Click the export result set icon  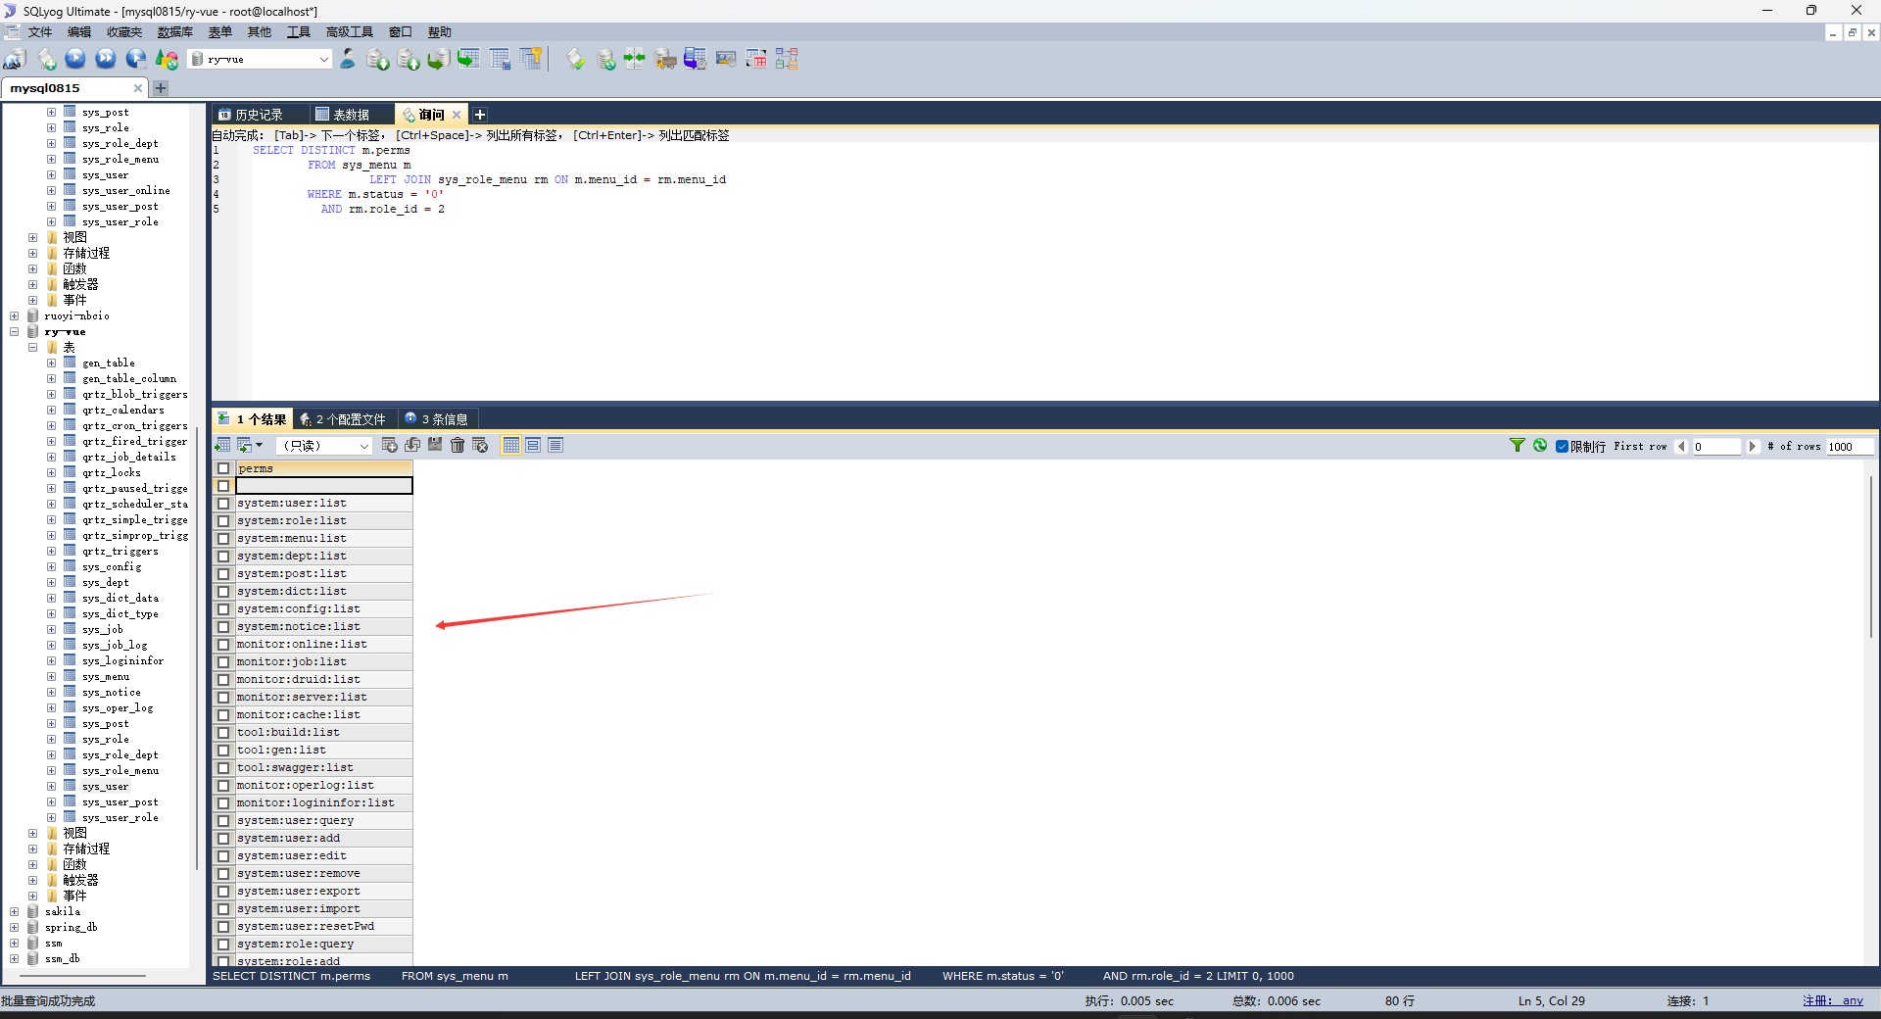click(x=222, y=446)
